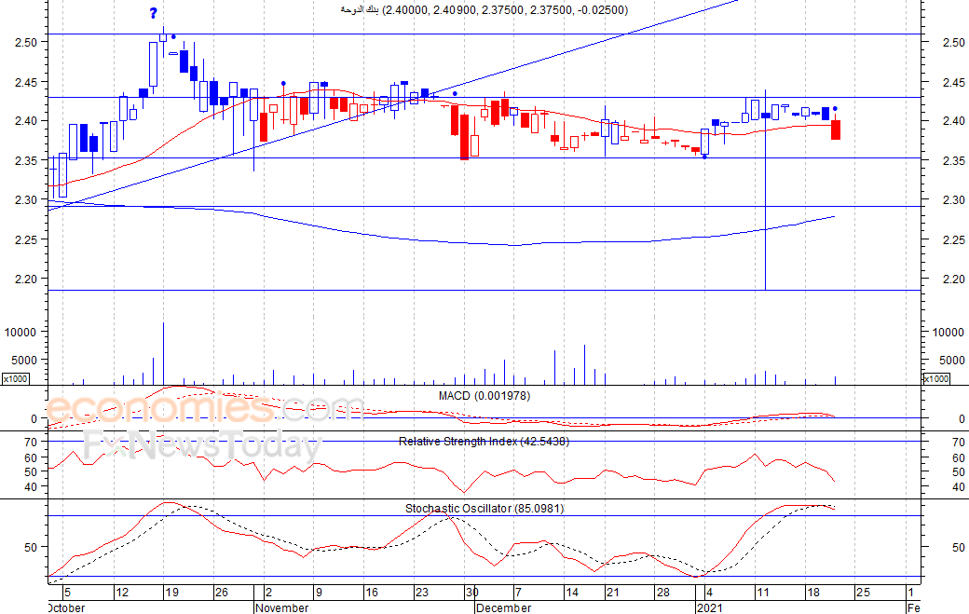Click the 2.35 price label on right axis

953,160
